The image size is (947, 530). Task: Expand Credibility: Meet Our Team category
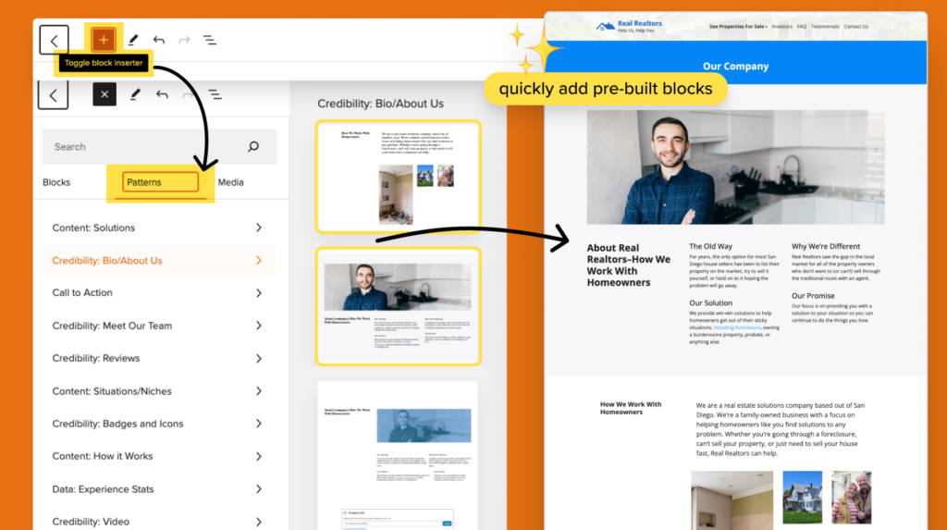pyautogui.click(x=158, y=326)
